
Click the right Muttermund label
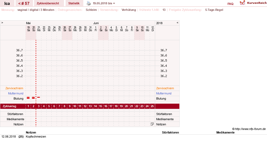click(x=164, y=93)
